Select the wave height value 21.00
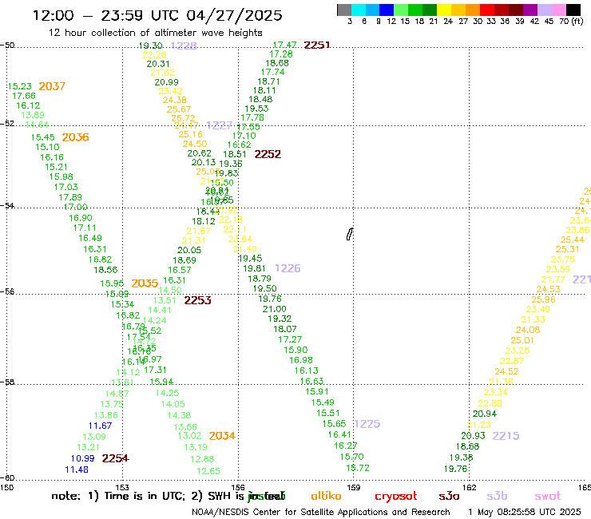This screenshot has width=591, height=519. [x=275, y=309]
